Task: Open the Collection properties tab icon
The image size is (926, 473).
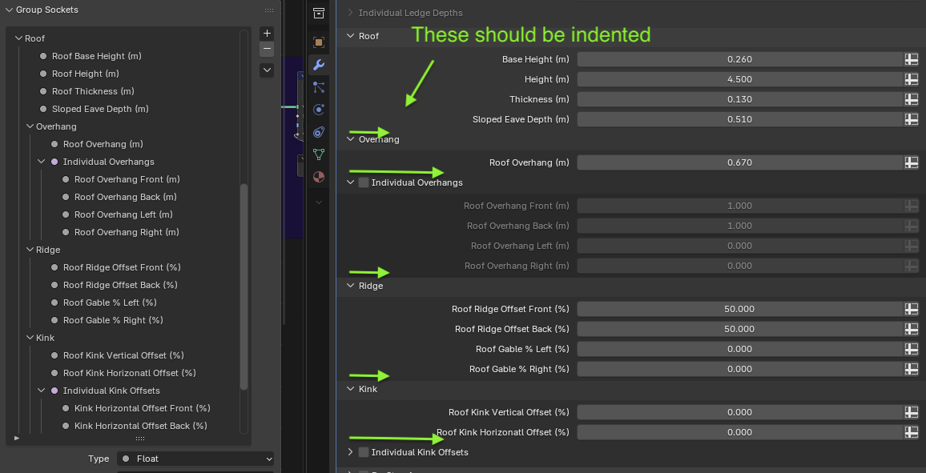Action: pyautogui.click(x=319, y=13)
